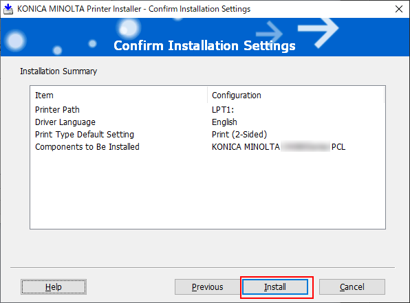Viewport: 410px width, 303px height.
Task: Select the Components to Be Installed row
Action: 207,147
